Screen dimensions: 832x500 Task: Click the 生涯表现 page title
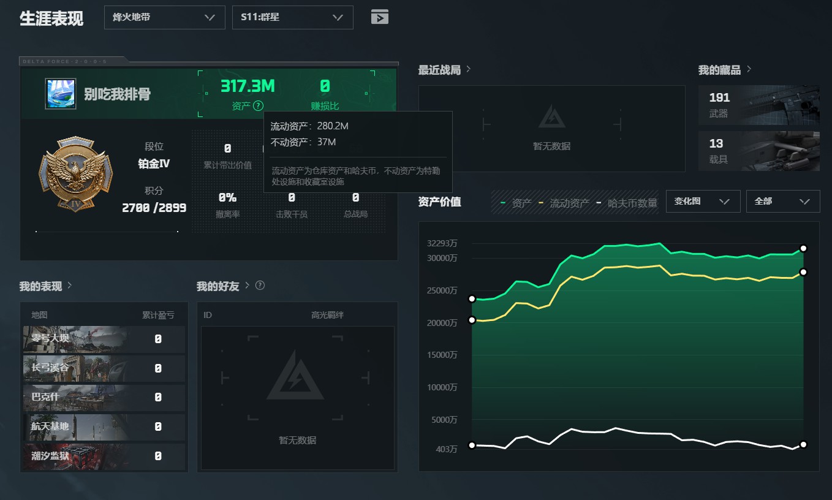coord(51,18)
